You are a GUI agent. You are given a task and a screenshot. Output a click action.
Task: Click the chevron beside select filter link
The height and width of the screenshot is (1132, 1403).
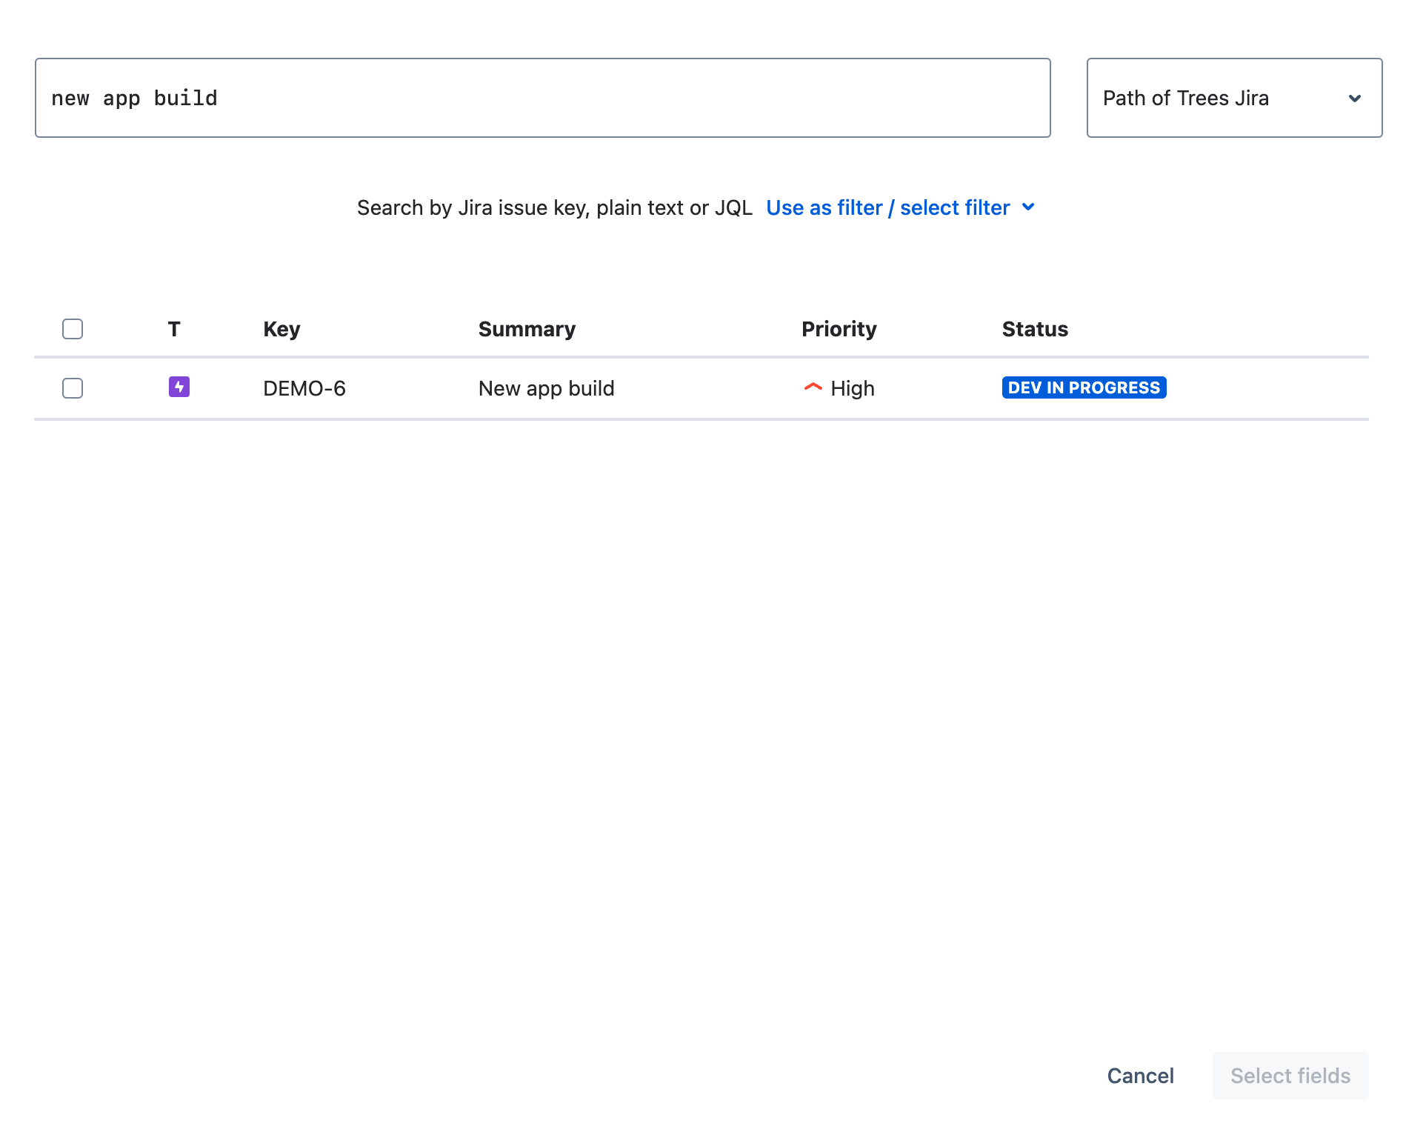point(1028,208)
